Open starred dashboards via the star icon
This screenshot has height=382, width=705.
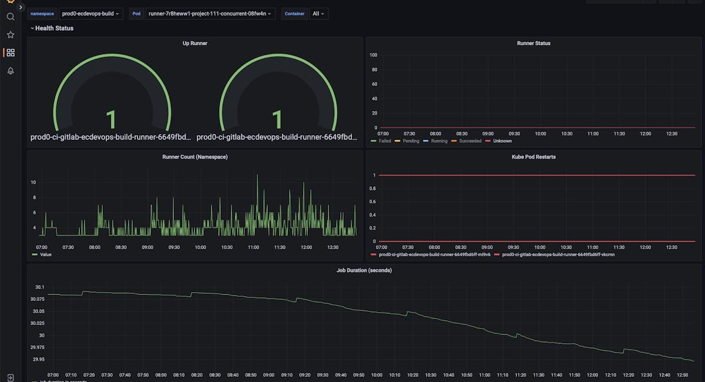click(x=10, y=34)
